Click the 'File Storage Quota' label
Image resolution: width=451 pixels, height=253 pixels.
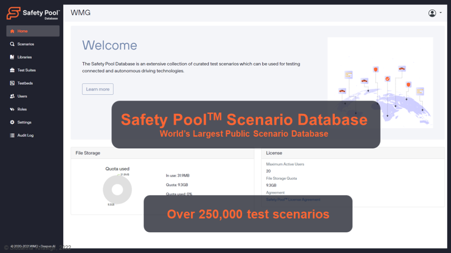pos(281,178)
